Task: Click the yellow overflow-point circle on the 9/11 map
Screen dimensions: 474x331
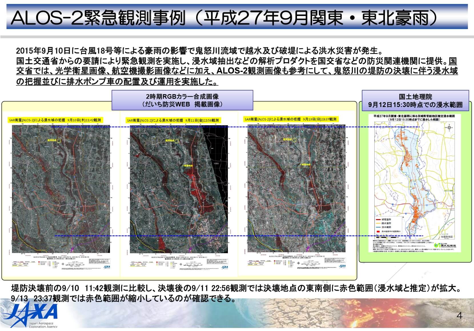Action: tap(177, 141)
